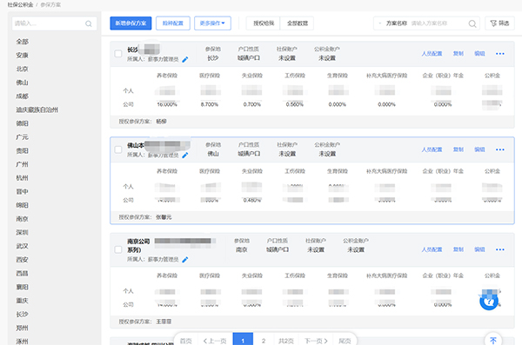
Task: Click the sidebar search magnifier icon
Action: (x=88, y=23)
